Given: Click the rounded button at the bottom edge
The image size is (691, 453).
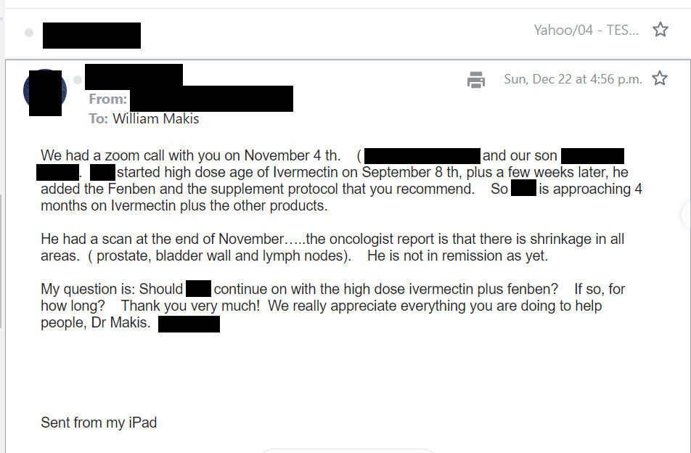Looking at the screenshot, I should [347, 451].
